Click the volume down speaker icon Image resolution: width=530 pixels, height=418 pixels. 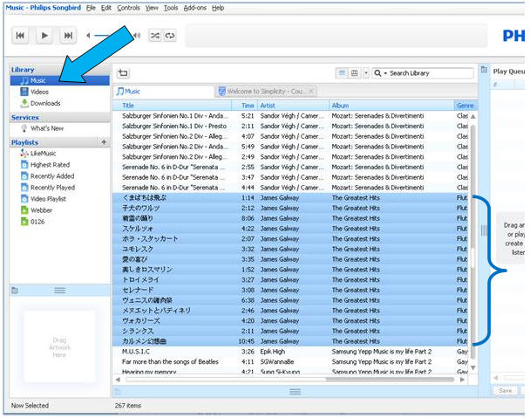point(88,35)
